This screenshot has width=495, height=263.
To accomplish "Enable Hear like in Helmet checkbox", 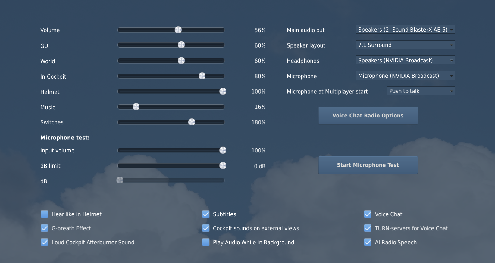I will click(44, 214).
